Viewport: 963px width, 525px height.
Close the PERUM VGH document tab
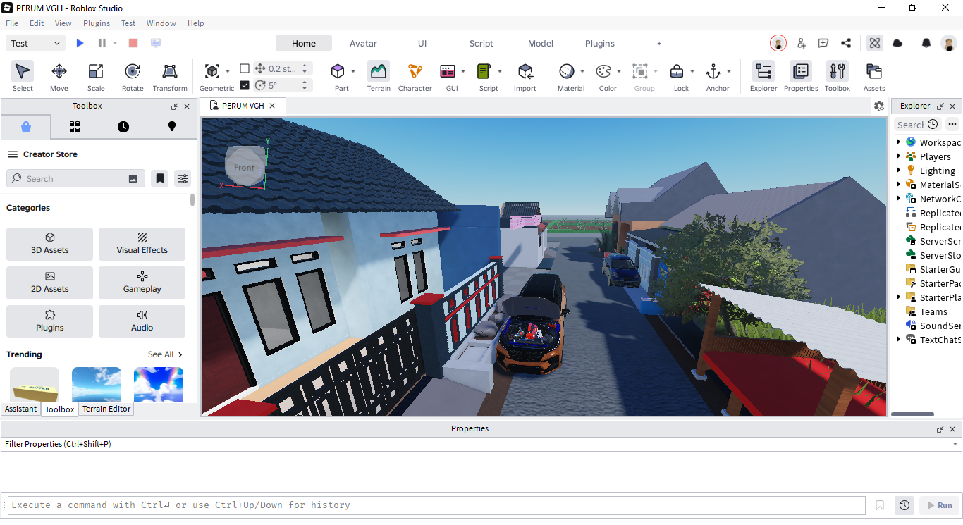pos(272,106)
